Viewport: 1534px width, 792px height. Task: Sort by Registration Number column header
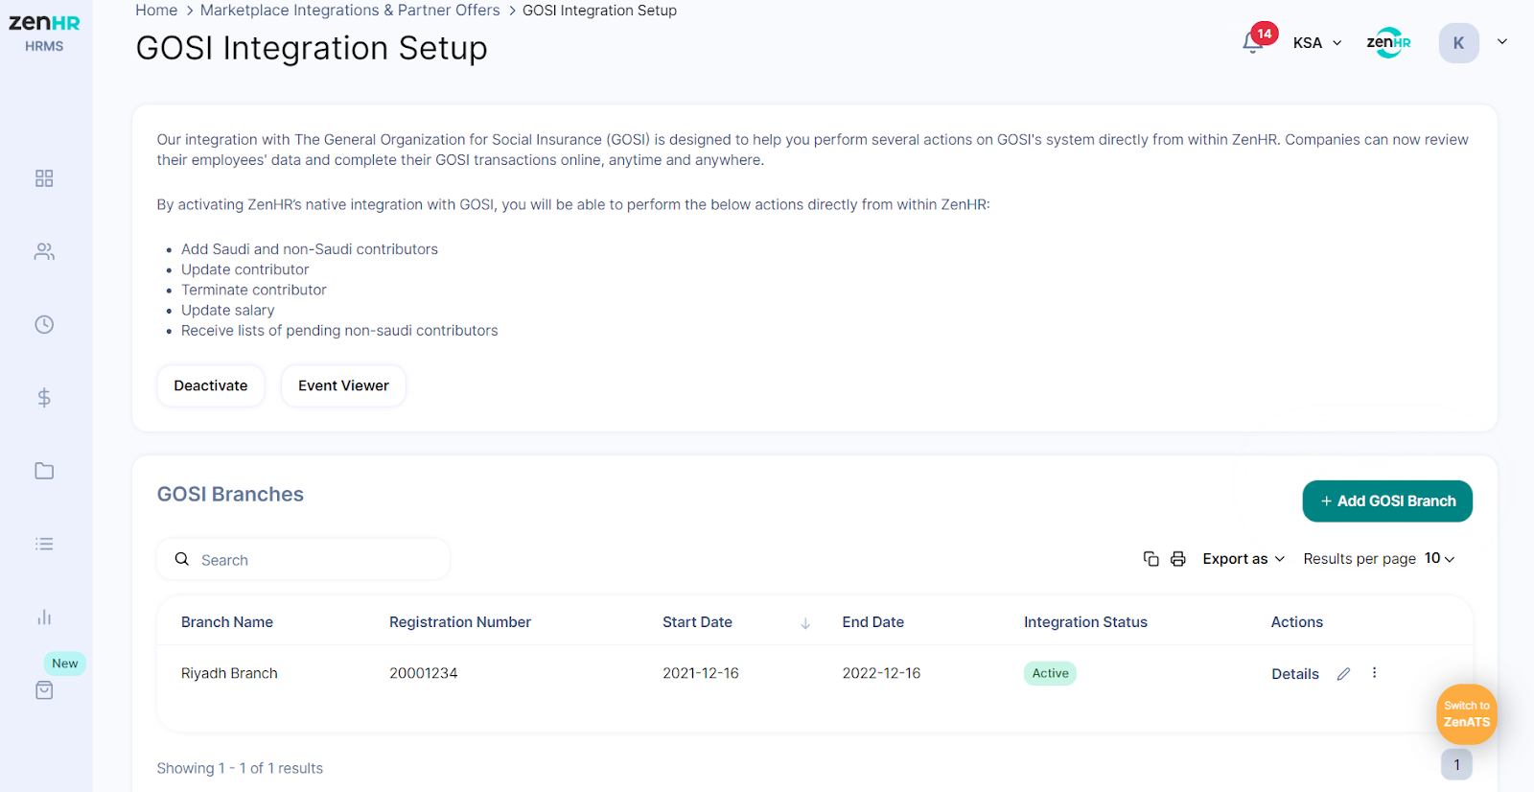tap(460, 622)
